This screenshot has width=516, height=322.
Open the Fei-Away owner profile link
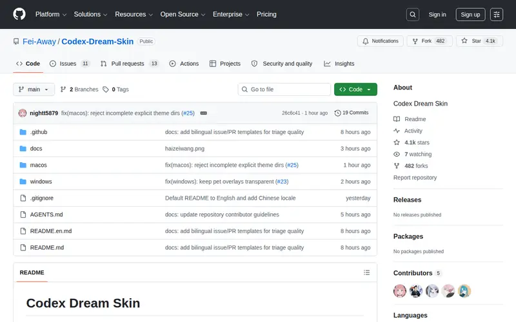click(x=39, y=41)
